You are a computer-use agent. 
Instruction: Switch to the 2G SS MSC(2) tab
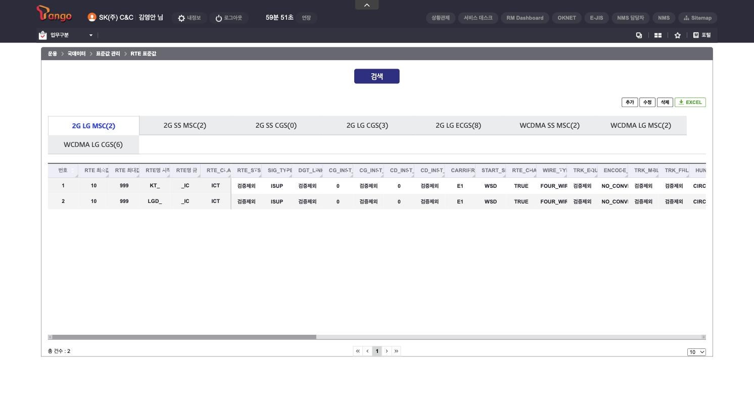click(x=185, y=125)
